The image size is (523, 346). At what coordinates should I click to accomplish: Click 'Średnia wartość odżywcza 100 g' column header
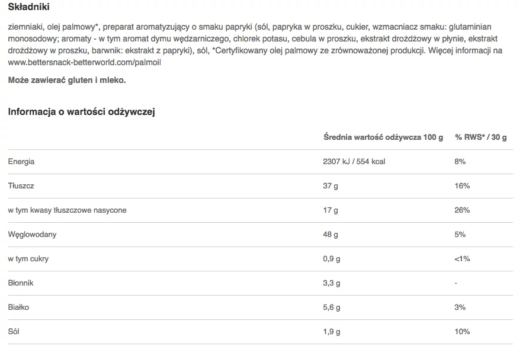coord(383,137)
